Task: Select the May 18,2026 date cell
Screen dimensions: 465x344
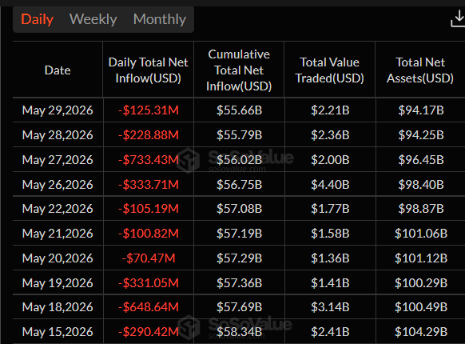Action: point(58,307)
